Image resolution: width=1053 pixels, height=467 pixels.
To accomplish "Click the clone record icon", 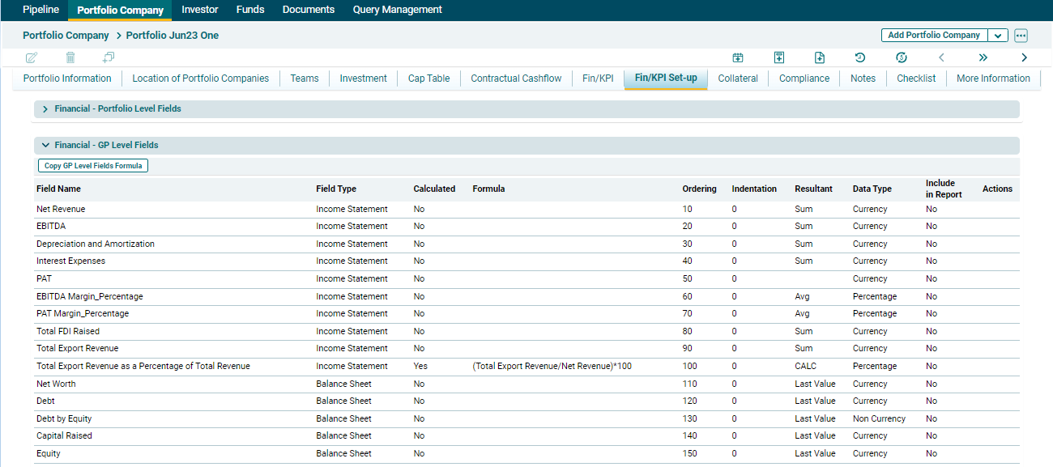I will [x=109, y=57].
